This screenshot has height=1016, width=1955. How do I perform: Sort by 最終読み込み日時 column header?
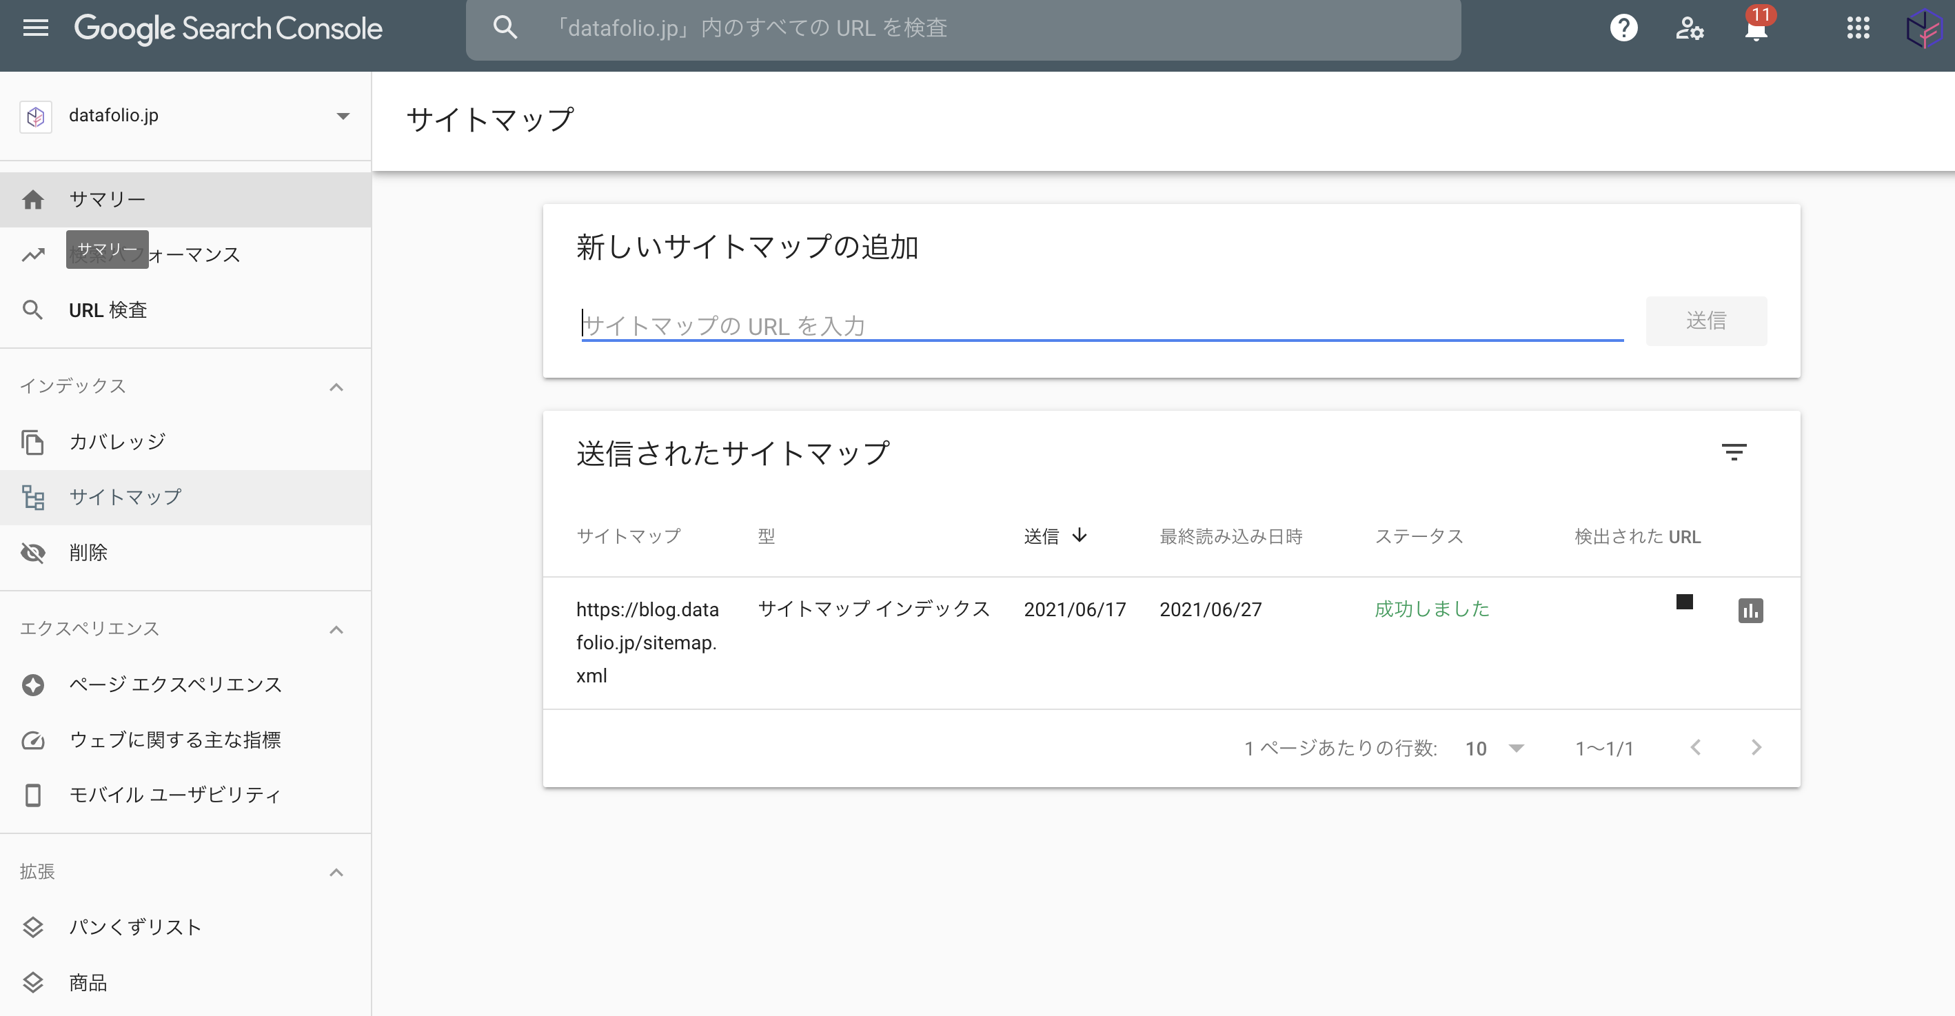(x=1231, y=536)
